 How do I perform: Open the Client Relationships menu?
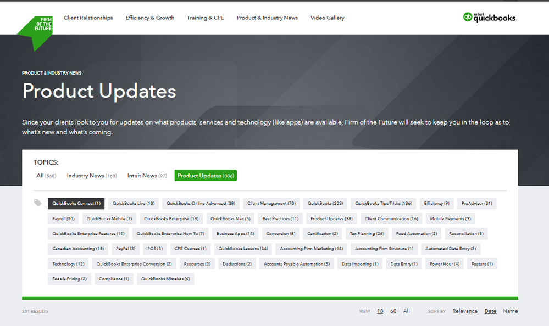click(88, 18)
